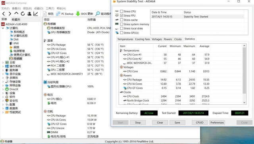Open the user icon in the toolbar
This screenshot has width=254, height=144.
click(x=29, y=14)
